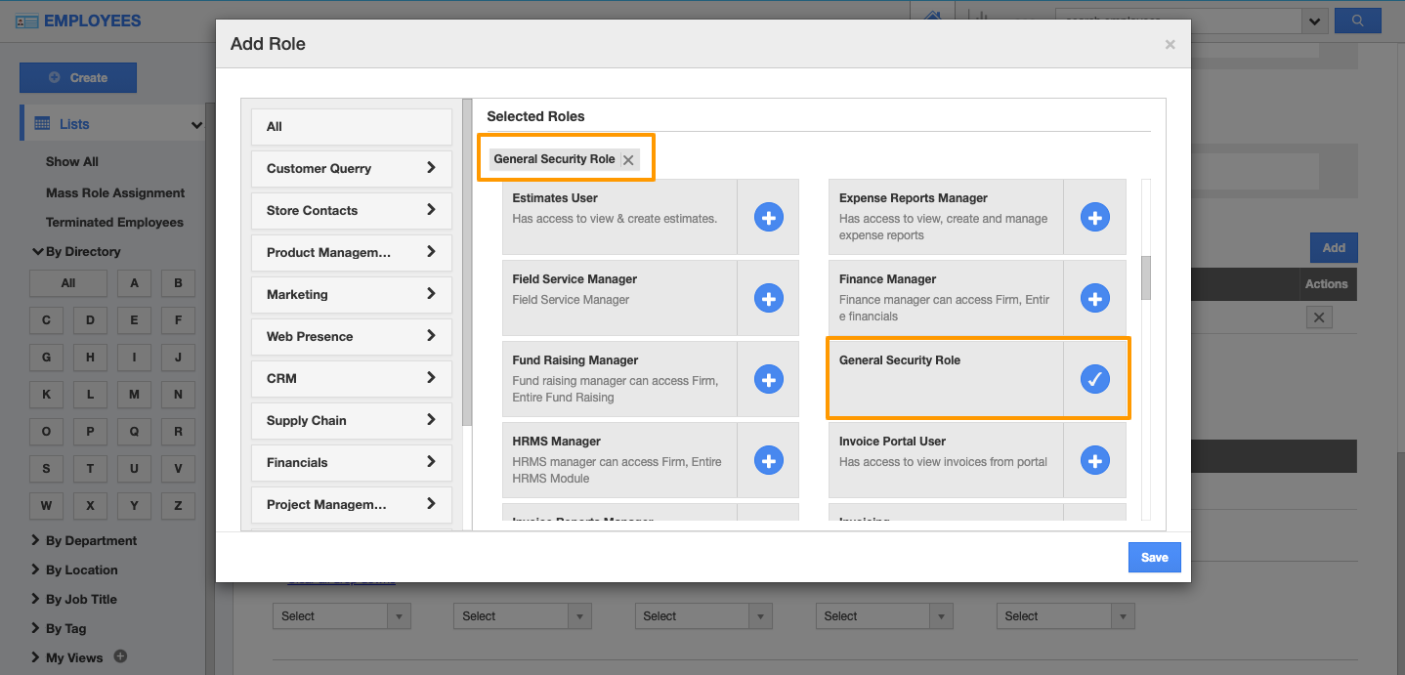
Task: Click the roles list scrollbar thumb
Action: pos(1146,277)
